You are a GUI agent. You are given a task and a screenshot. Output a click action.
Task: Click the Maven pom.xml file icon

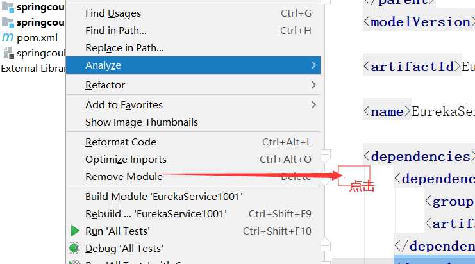(8, 37)
